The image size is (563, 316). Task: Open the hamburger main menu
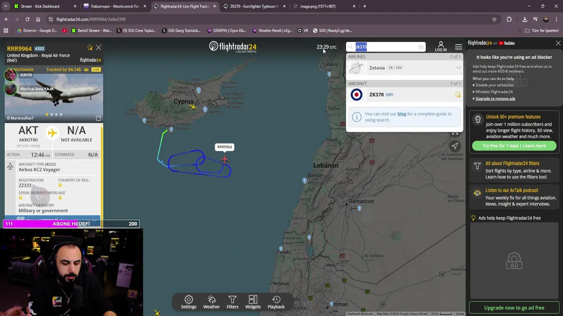tap(458, 47)
